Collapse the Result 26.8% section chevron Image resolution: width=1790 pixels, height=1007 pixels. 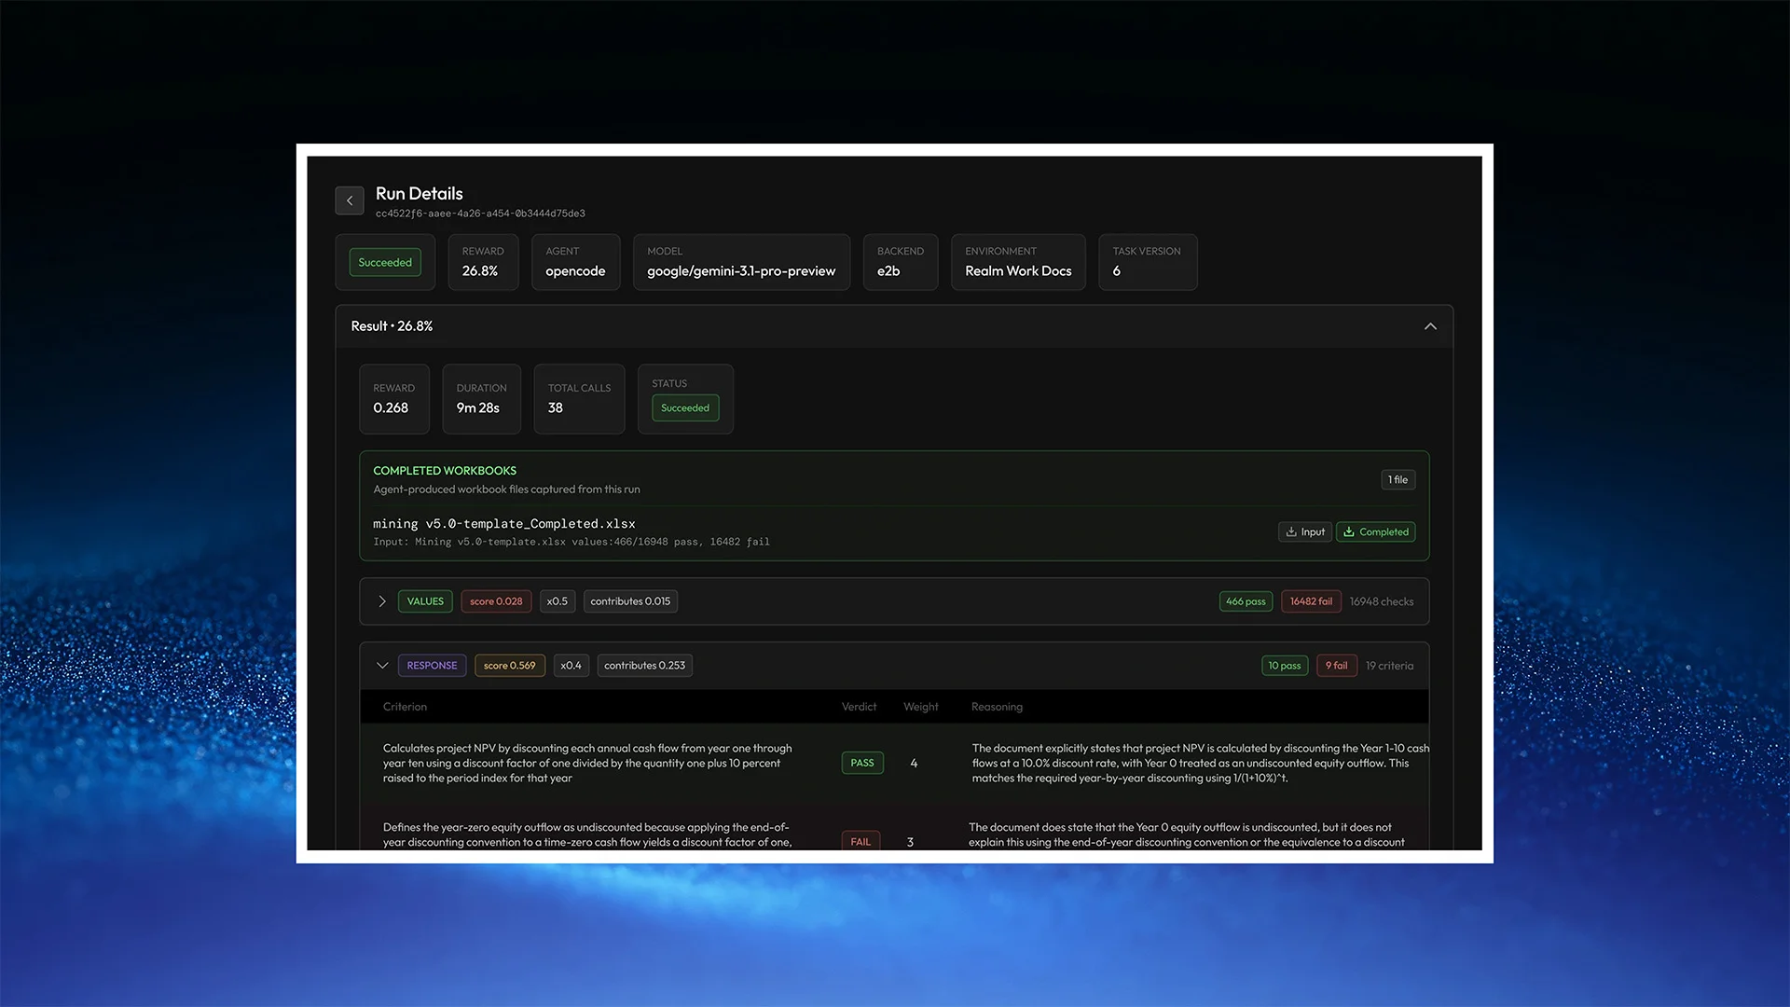point(1430,326)
